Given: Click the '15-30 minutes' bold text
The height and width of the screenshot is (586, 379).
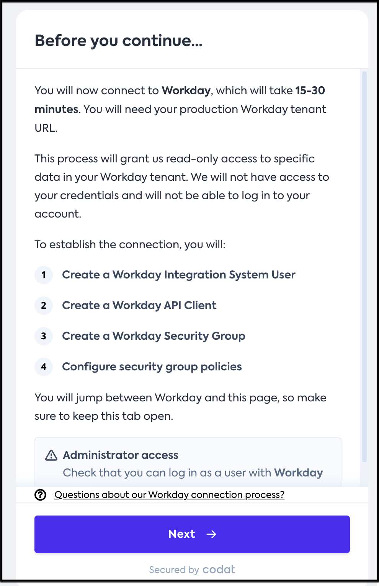Looking at the screenshot, I should tap(180, 100).
